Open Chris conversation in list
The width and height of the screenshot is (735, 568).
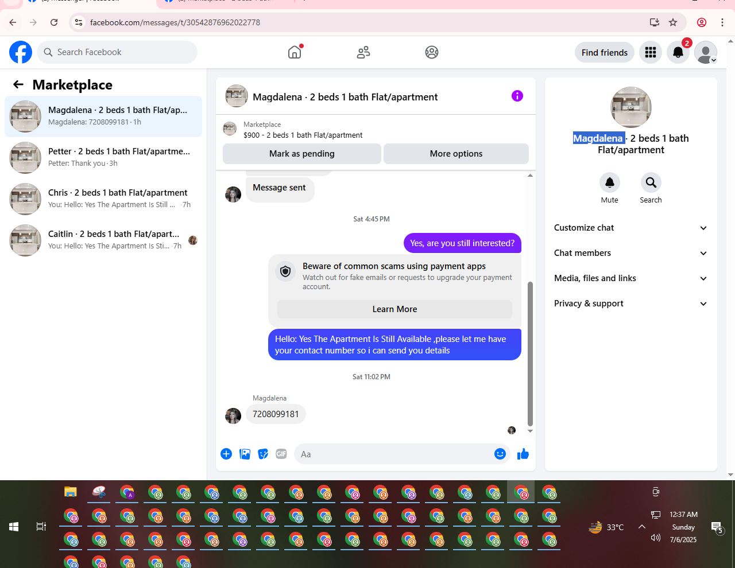[103, 199]
